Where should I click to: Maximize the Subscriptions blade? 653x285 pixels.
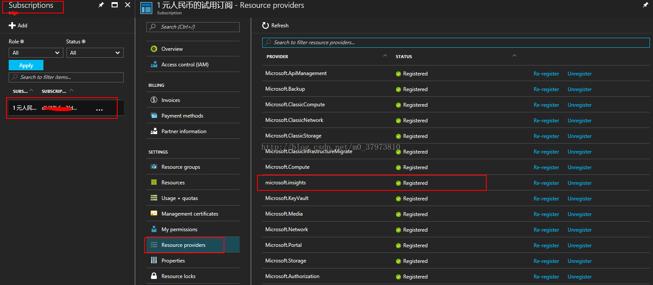[x=115, y=5]
